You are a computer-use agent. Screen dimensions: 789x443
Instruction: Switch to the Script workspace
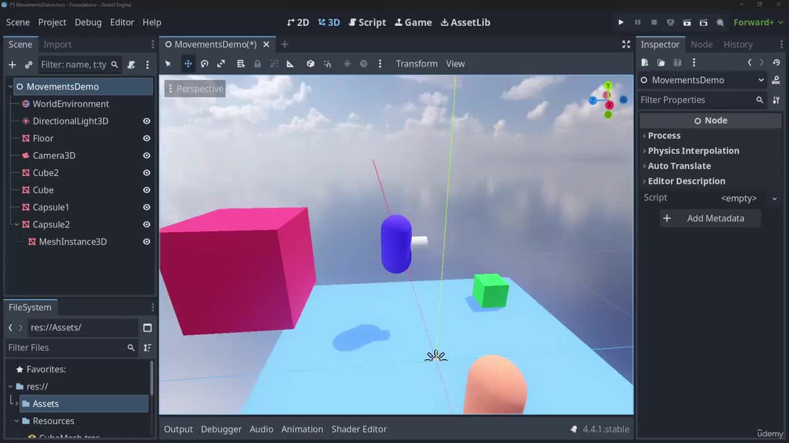click(x=367, y=22)
